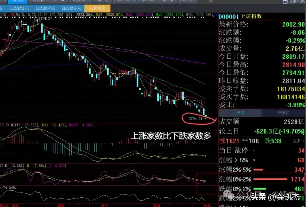Open the 自选股资讯 tab
The image size is (306, 207).
point(19,8)
